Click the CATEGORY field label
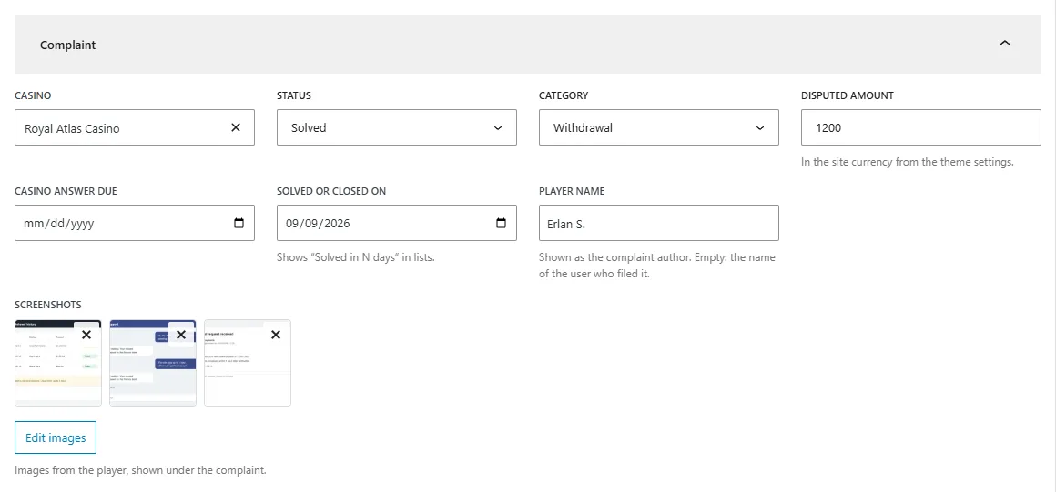 point(564,95)
